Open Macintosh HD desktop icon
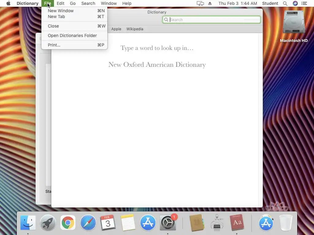The image size is (314, 235). click(x=294, y=26)
